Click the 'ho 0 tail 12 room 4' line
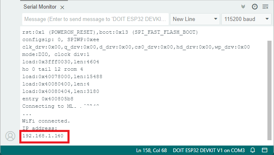 pos(53,69)
